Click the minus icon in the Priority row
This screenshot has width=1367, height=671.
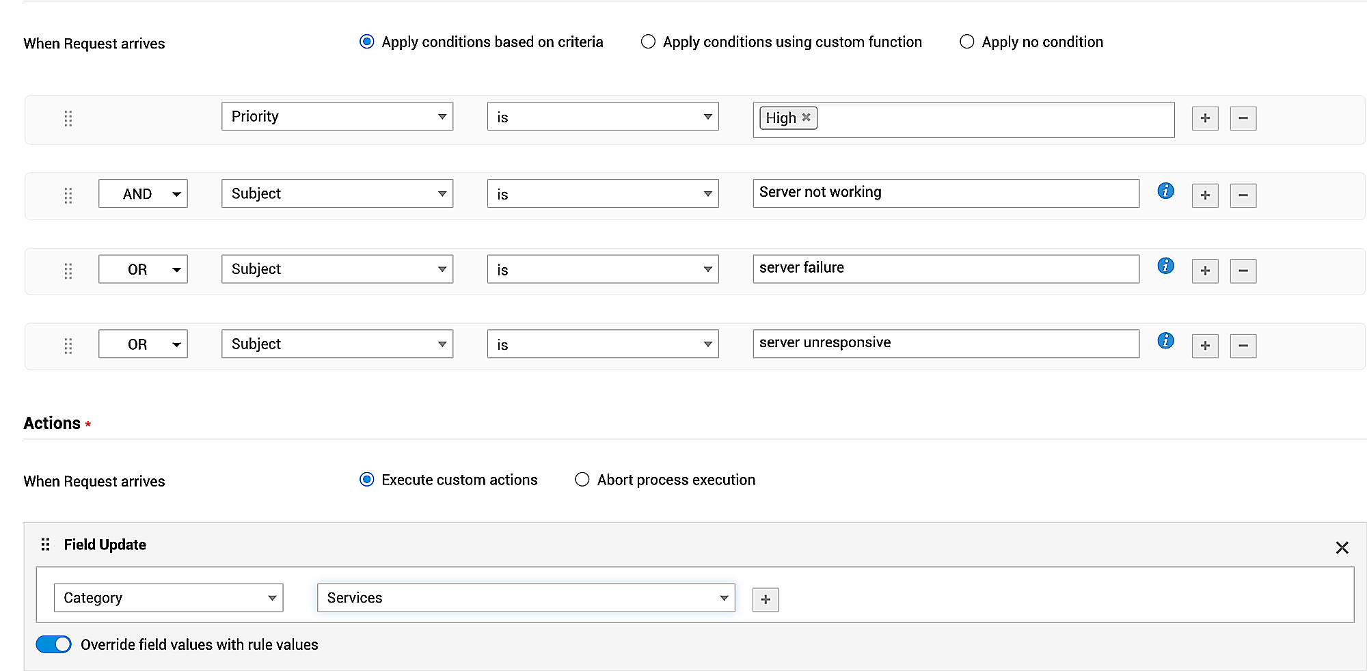coord(1243,118)
